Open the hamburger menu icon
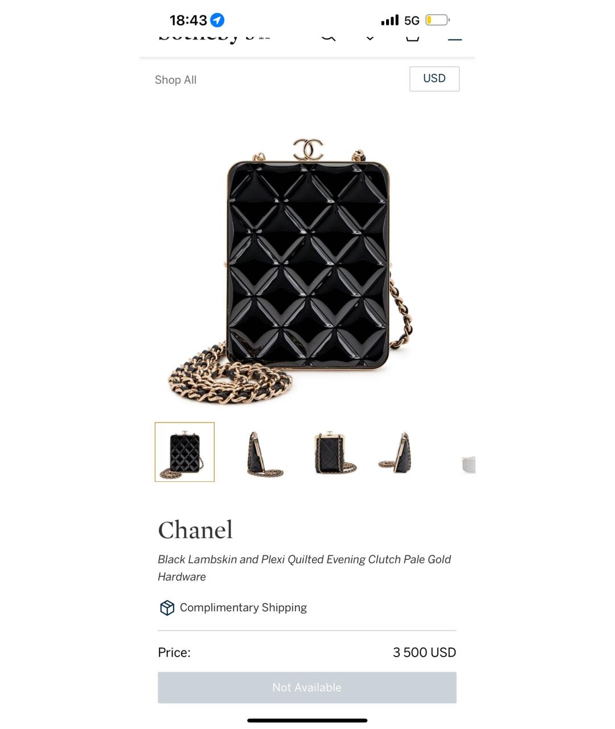 [454, 38]
